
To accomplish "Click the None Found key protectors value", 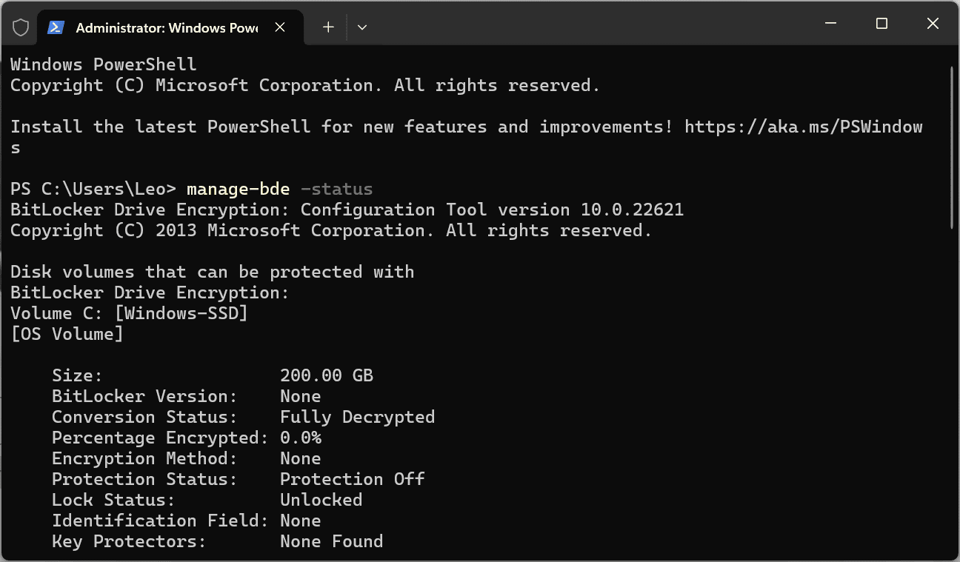I will pos(331,541).
